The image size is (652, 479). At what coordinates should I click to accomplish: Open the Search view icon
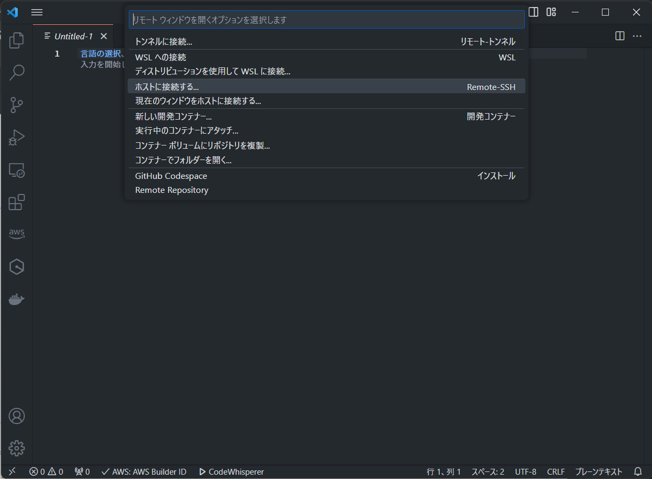click(x=17, y=72)
